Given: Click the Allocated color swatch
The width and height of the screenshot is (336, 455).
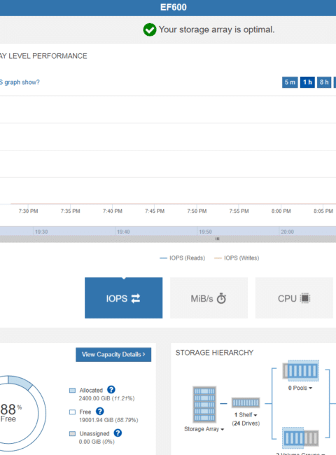Looking at the screenshot, I should pyautogui.click(x=72, y=391).
